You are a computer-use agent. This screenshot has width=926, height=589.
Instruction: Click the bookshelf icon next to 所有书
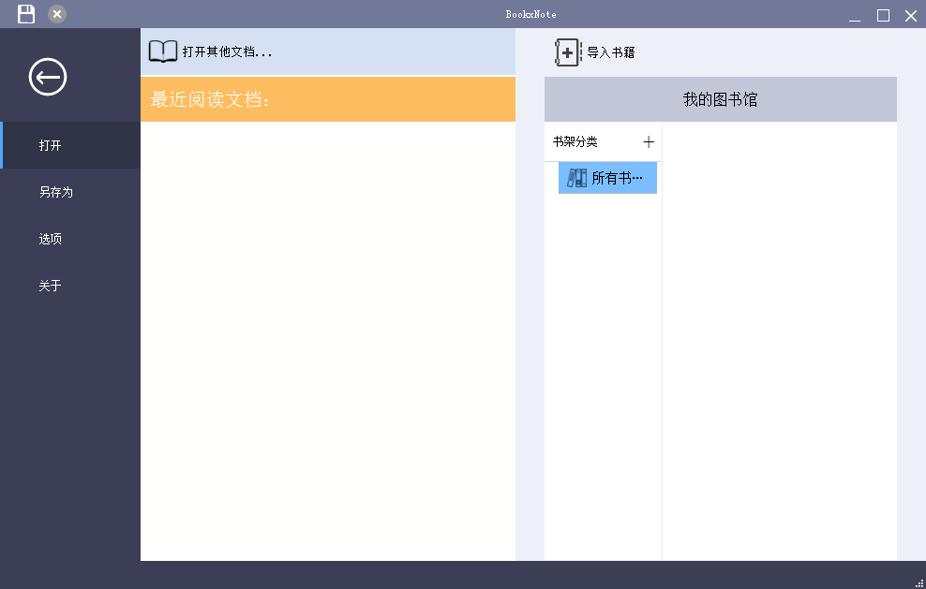coord(578,177)
